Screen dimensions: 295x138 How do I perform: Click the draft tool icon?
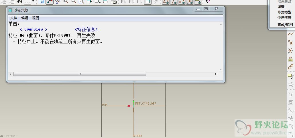coord(290,119)
